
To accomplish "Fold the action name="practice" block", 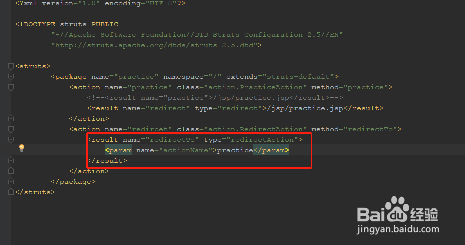I will pyautogui.click(x=11, y=87).
